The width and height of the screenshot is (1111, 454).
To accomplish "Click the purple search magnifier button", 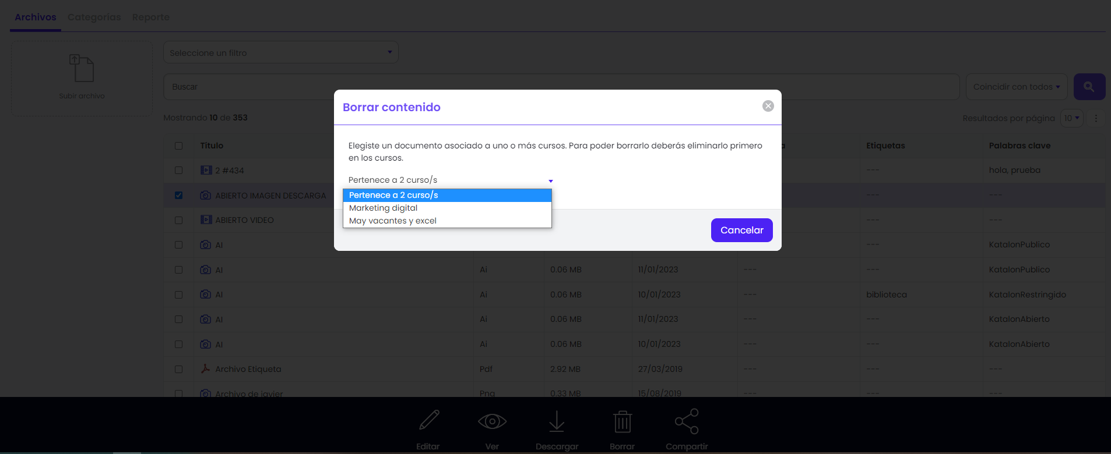I will point(1089,87).
